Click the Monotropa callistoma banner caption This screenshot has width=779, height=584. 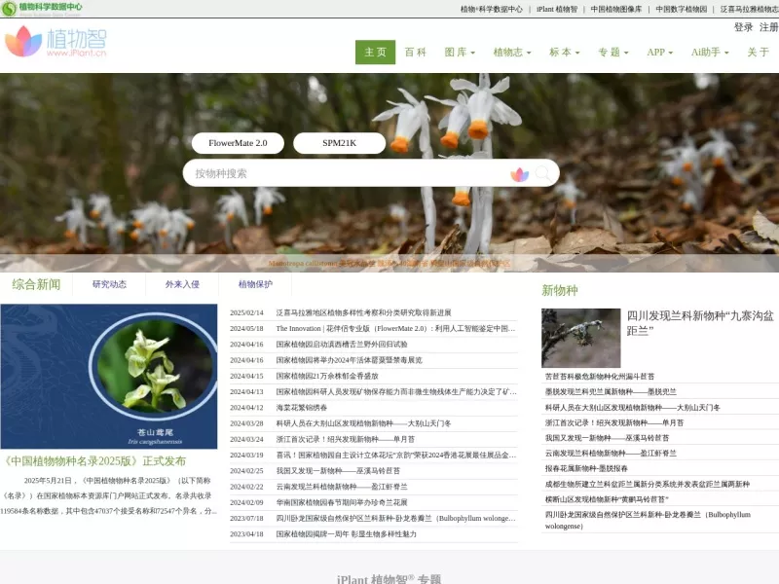click(389, 264)
